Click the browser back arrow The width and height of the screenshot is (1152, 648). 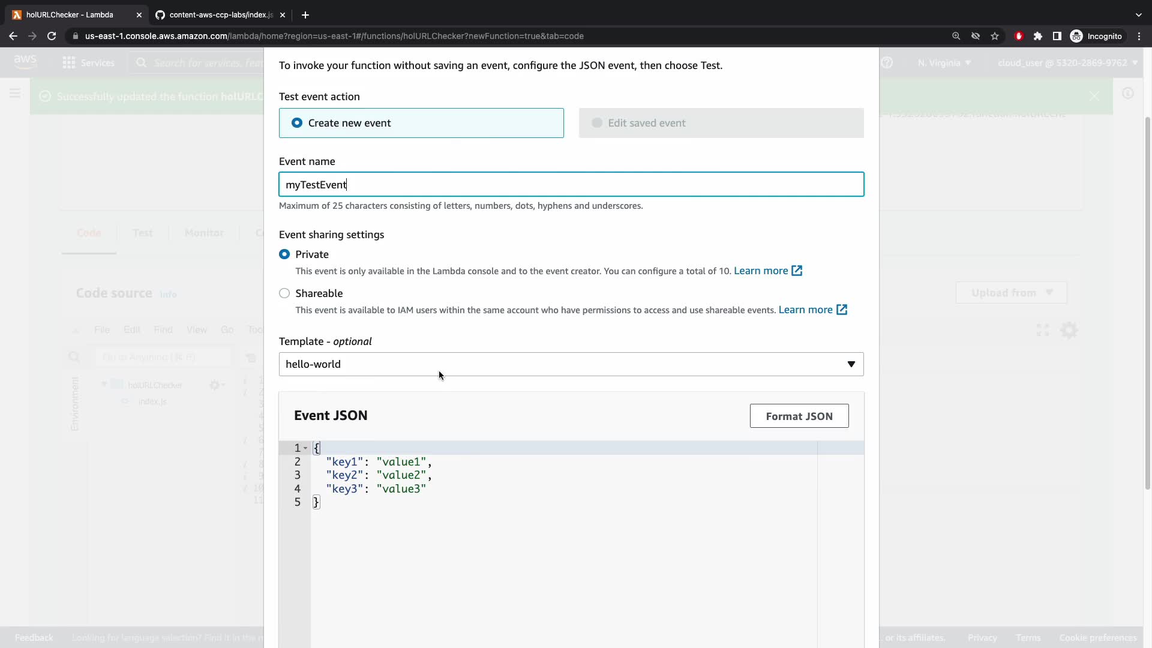point(13,36)
